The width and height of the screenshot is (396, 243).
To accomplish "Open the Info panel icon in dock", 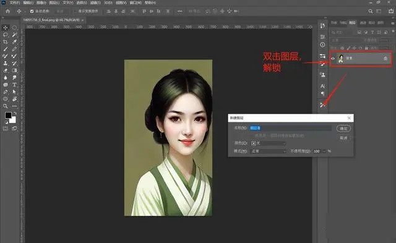I will 322,45.
